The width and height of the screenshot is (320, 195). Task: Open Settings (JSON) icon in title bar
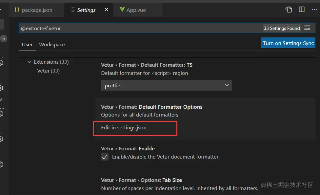point(289,10)
